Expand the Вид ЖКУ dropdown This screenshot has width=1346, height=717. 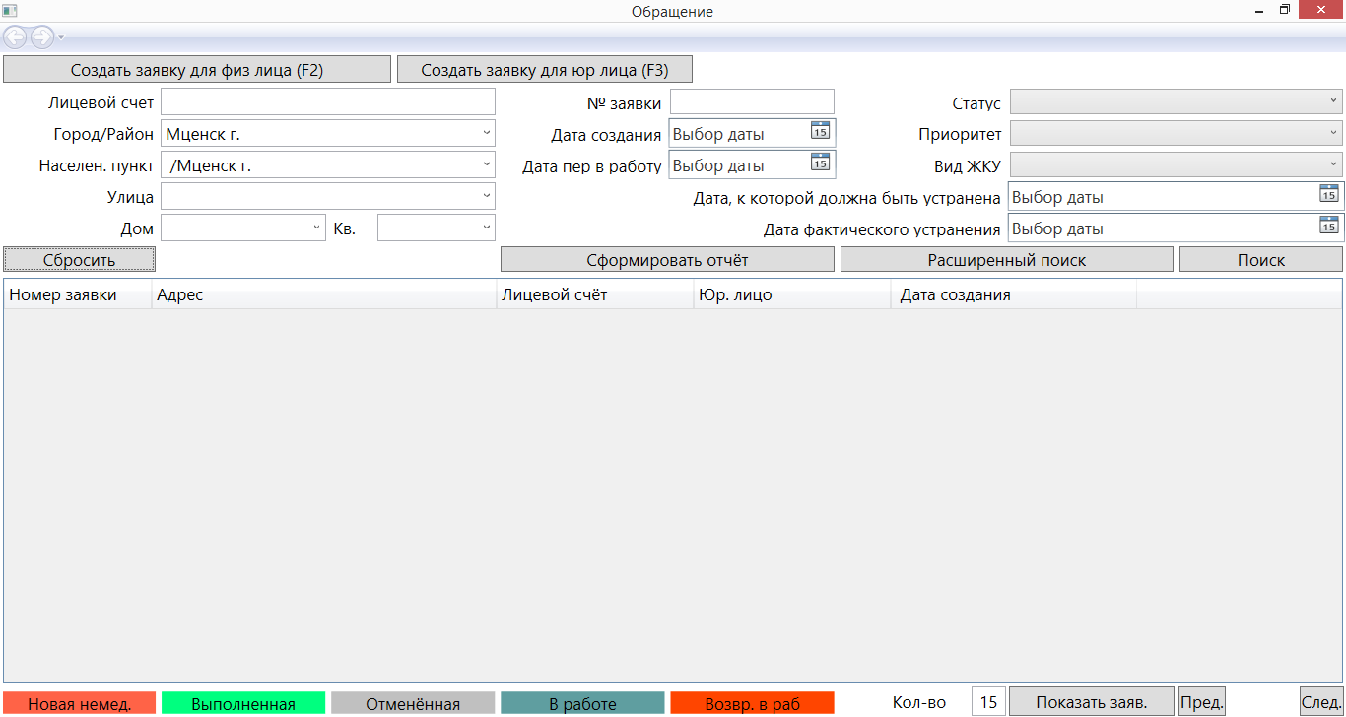click(1334, 164)
